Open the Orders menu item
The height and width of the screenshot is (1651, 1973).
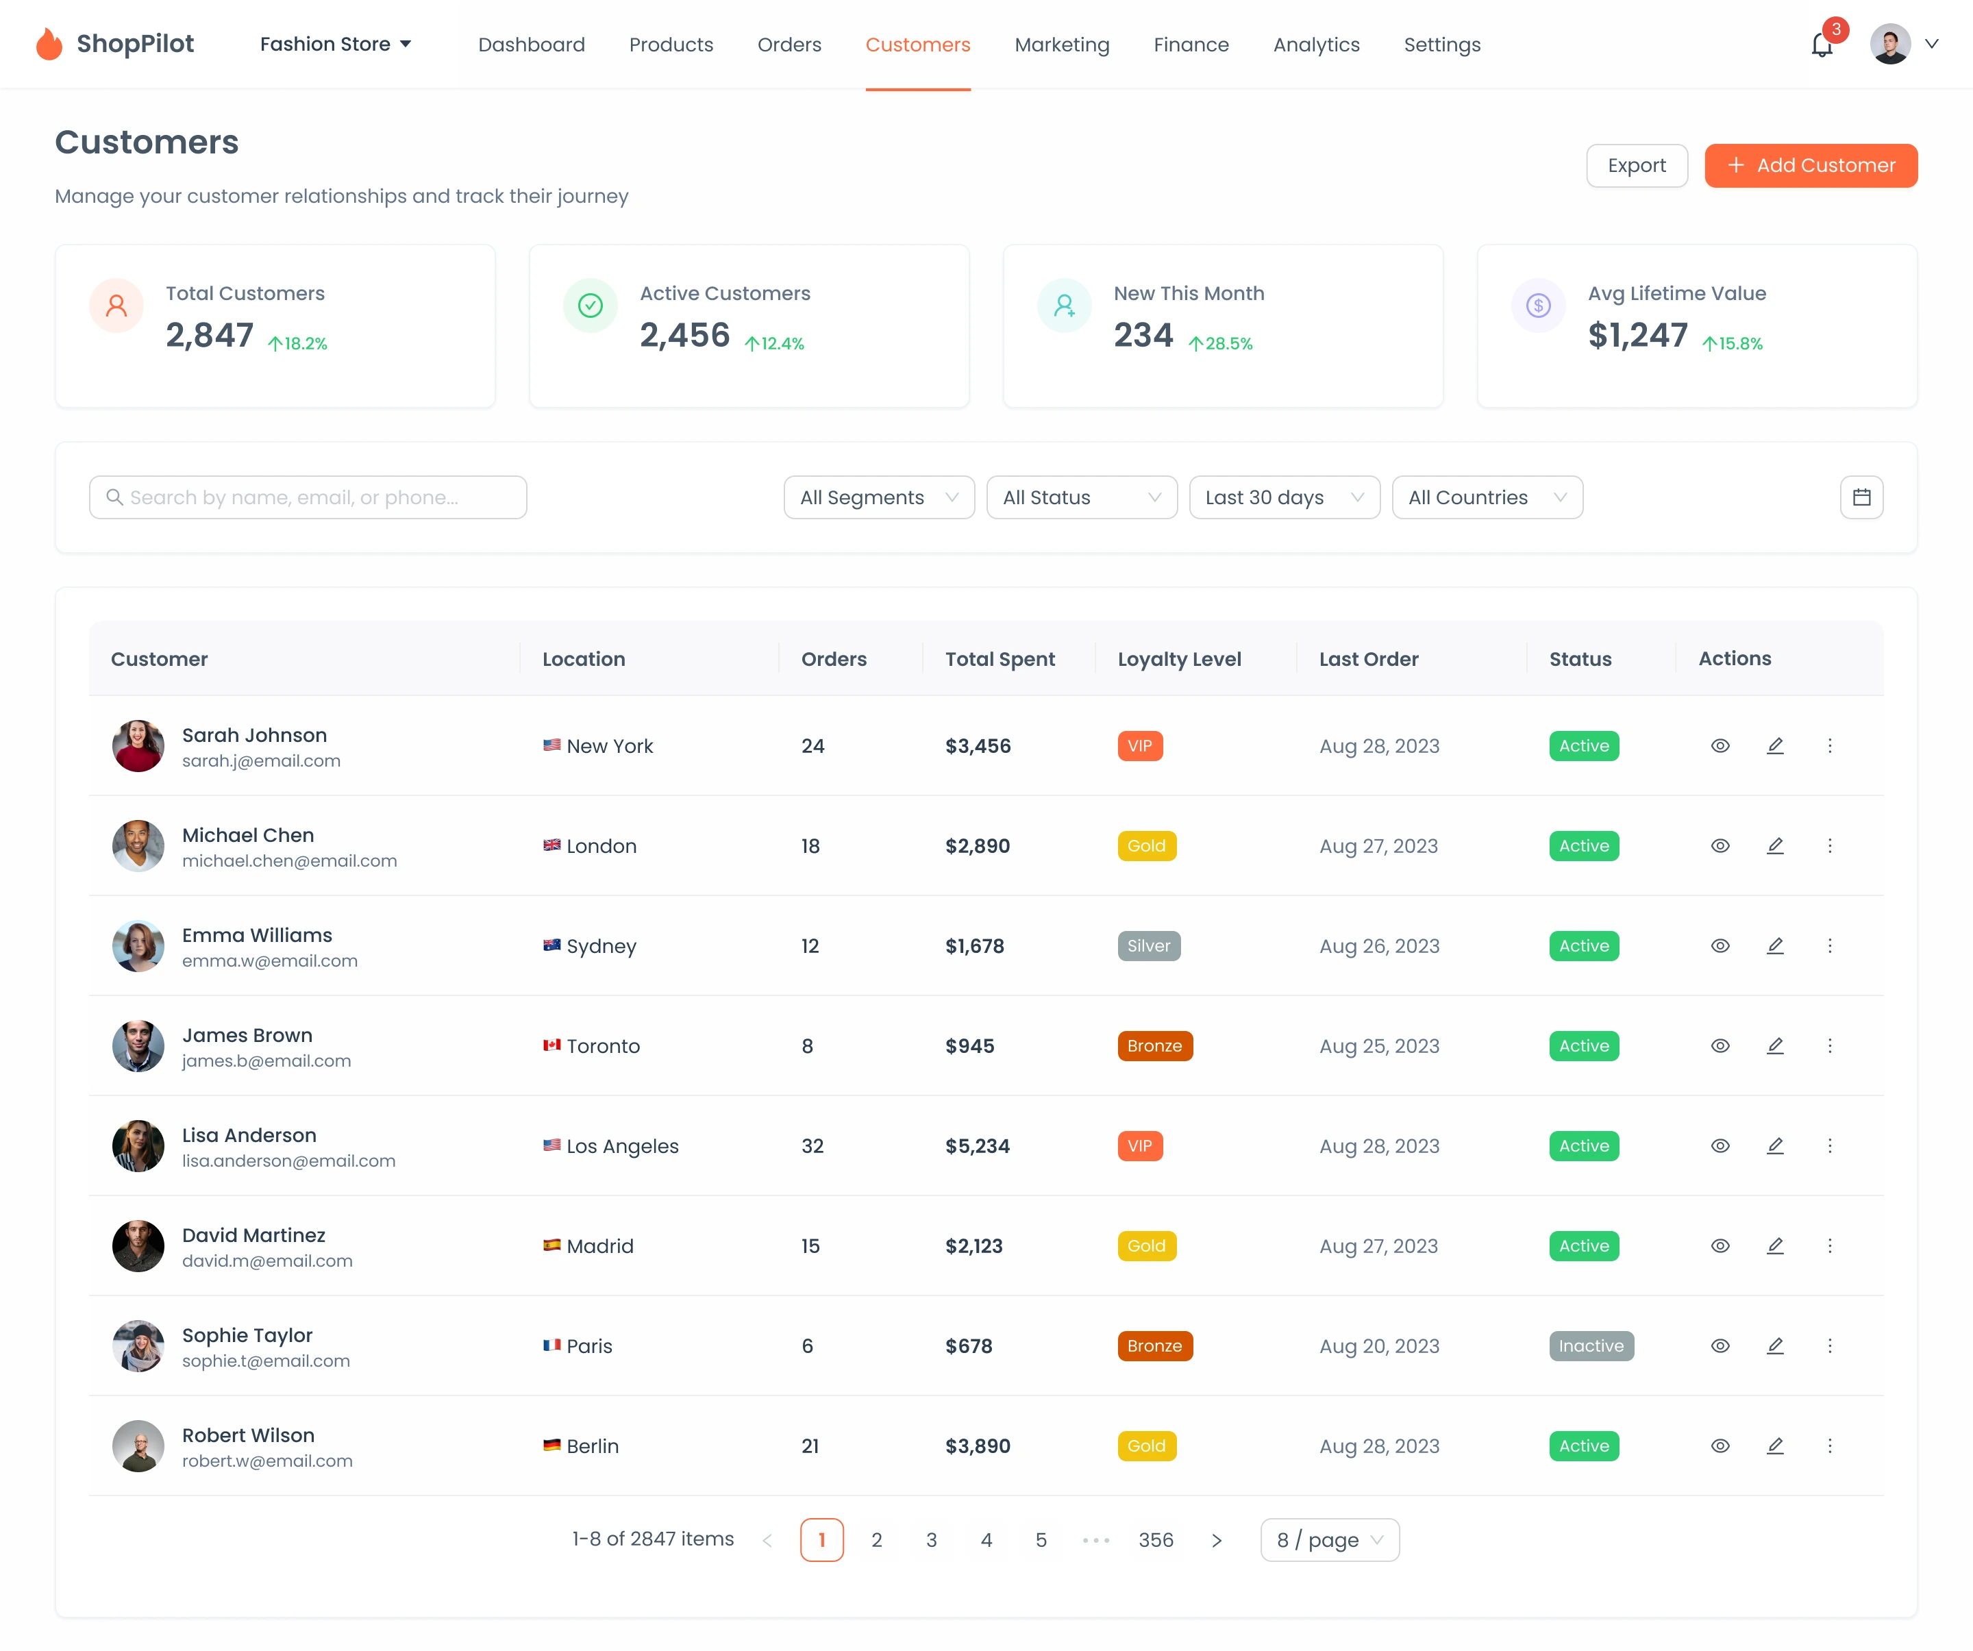(x=789, y=45)
